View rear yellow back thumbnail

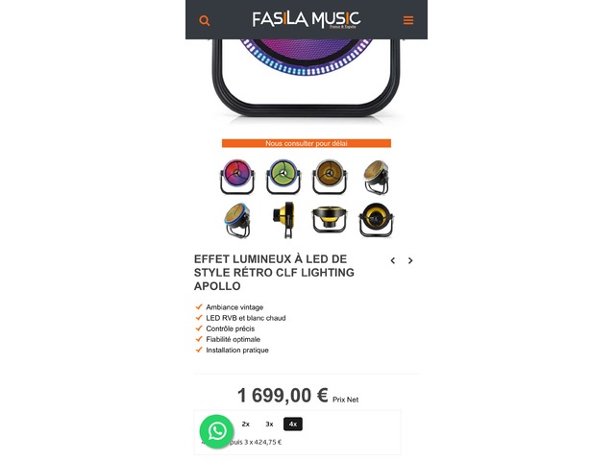[x=376, y=220]
